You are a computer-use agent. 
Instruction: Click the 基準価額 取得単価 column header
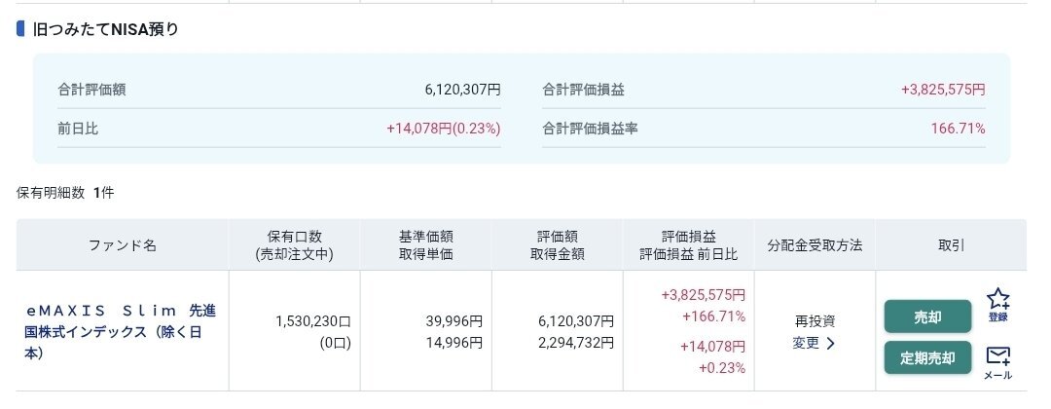[x=426, y=245]
